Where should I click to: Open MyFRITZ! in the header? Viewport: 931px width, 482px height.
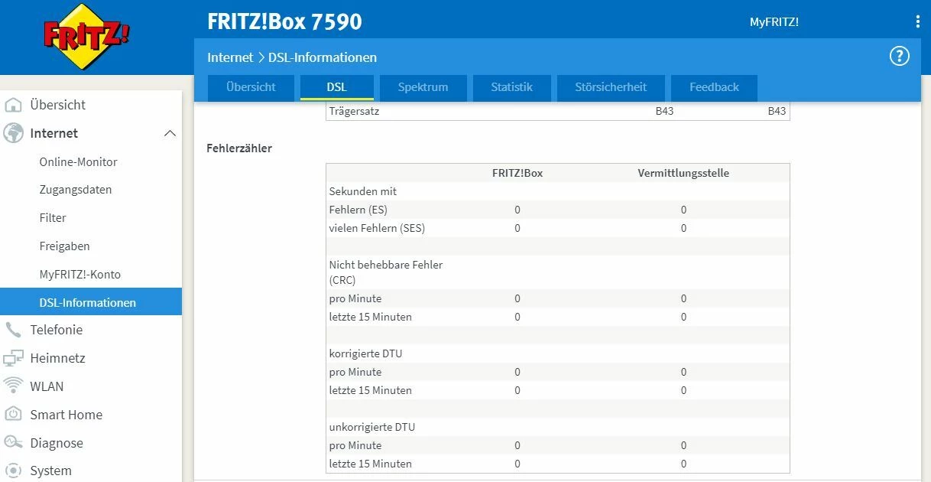pyautogui.click(x=774, y=22)
